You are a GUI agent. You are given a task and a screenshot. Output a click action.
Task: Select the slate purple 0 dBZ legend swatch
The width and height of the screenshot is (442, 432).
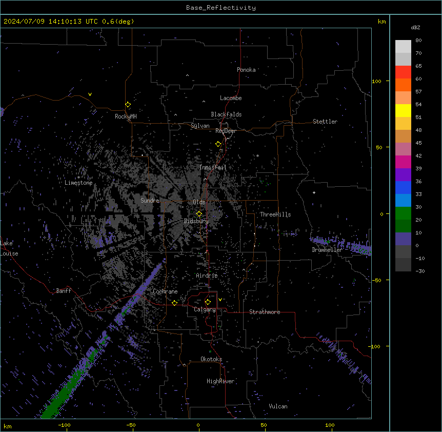(403, 239)
